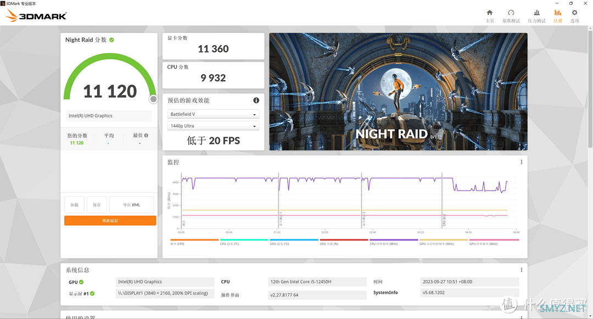593x319 pixels.
Task: Open the Battlefield V game dropdown
Action: coord(213,114)
